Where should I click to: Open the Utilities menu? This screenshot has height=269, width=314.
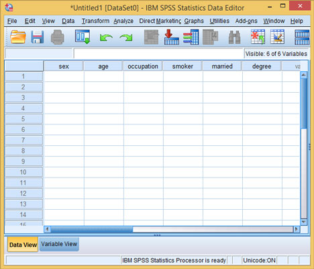219,21
